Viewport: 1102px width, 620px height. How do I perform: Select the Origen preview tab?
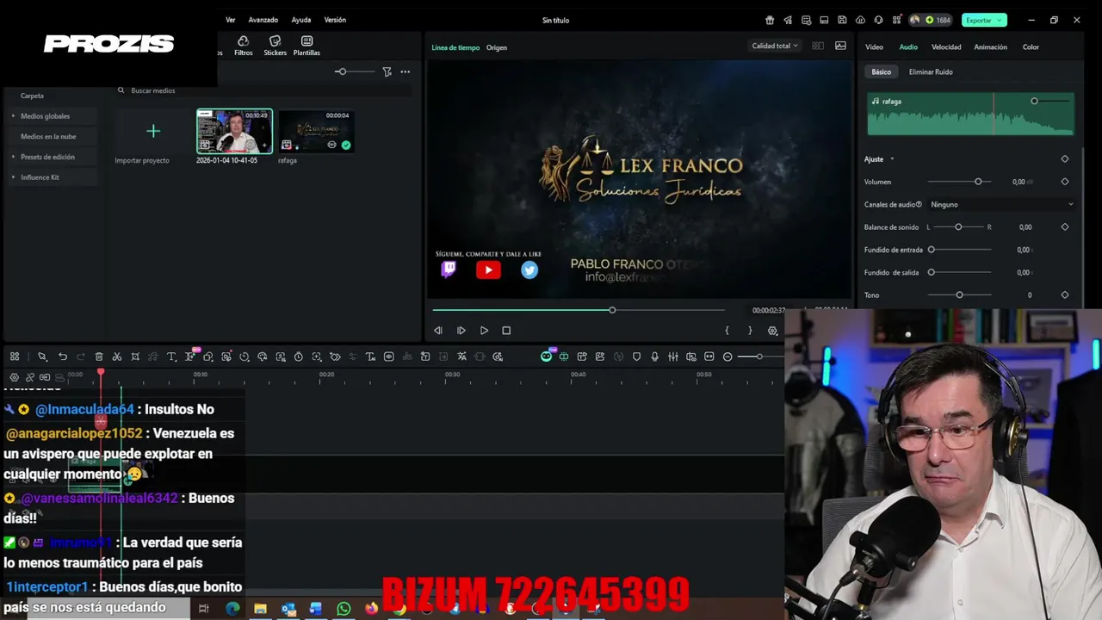[497, 47]
